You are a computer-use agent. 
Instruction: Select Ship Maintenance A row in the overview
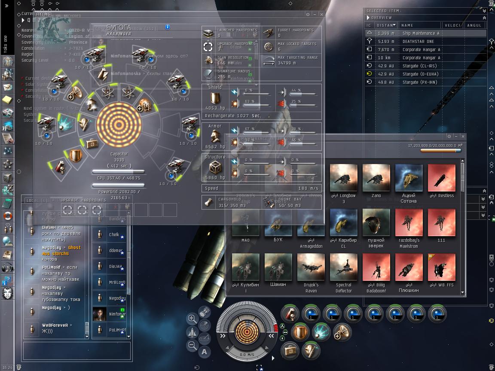pos(425,33)
